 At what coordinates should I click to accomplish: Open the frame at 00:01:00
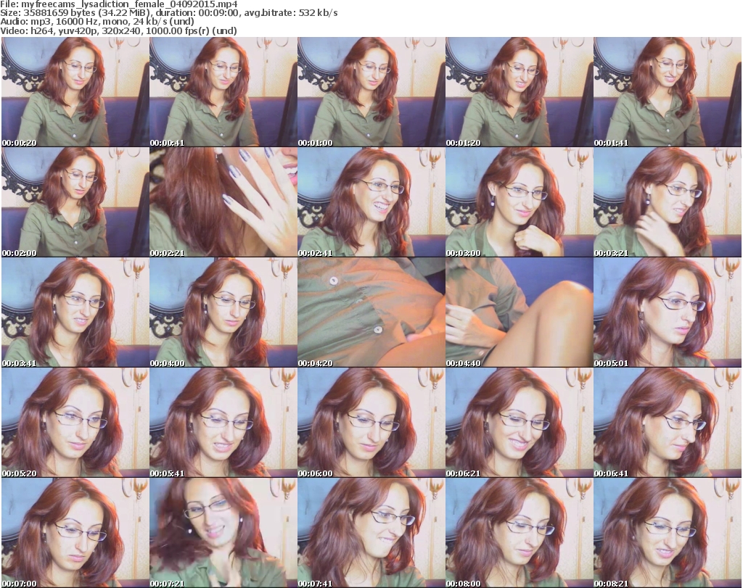point(371,92)
